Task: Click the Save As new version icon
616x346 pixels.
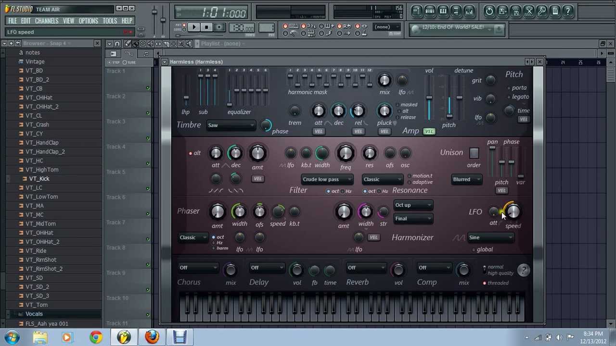Action: click(x=502, y=11)
